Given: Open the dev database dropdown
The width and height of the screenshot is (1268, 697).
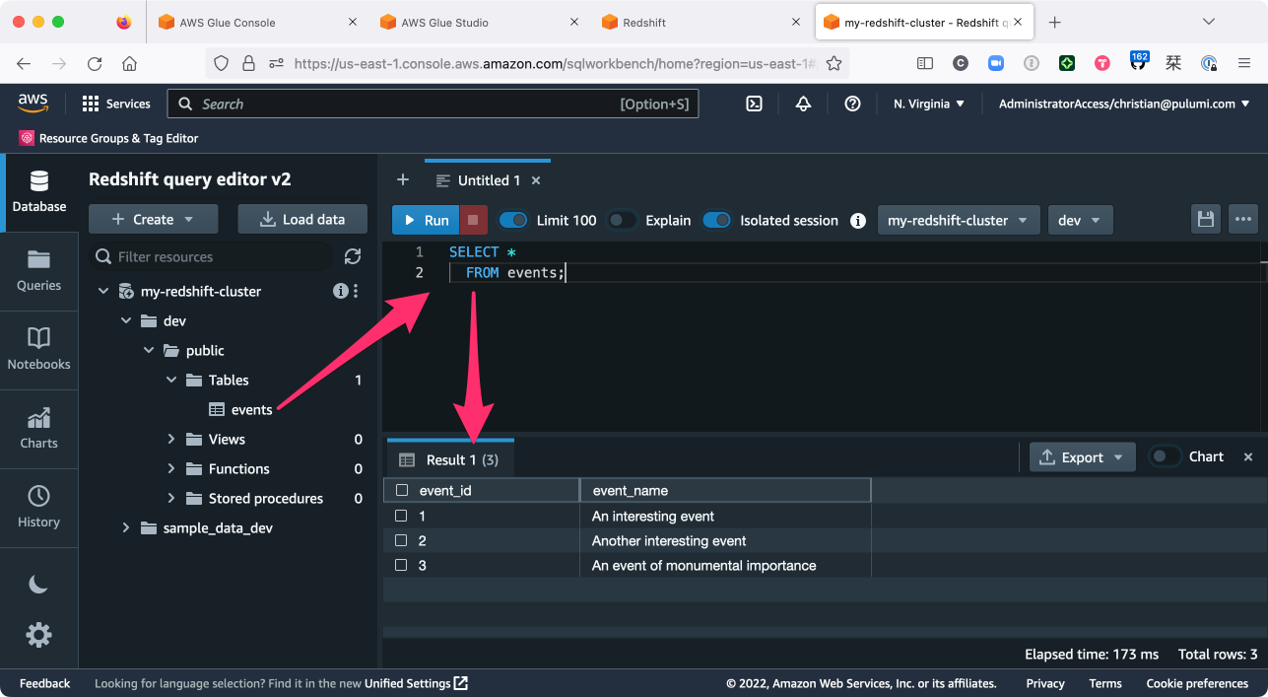Looking at the screenshot, I should [1081, 220].
